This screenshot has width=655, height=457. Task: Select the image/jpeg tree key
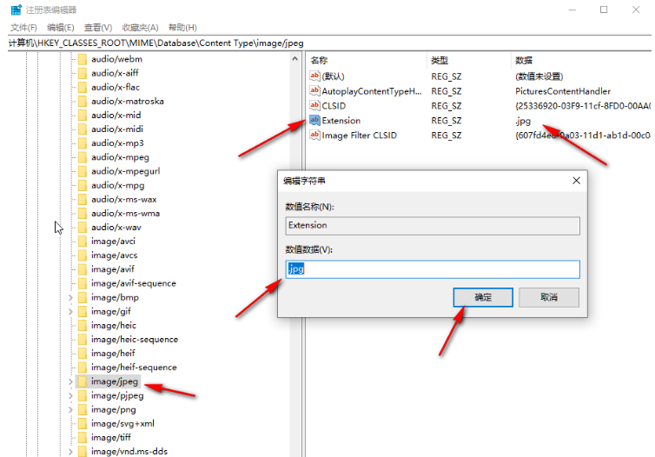tap(115, 381)
